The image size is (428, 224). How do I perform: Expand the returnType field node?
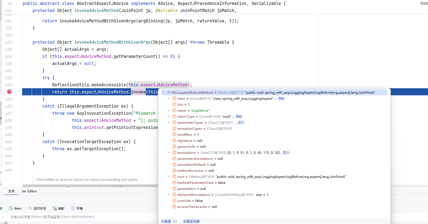pos(168,117)
